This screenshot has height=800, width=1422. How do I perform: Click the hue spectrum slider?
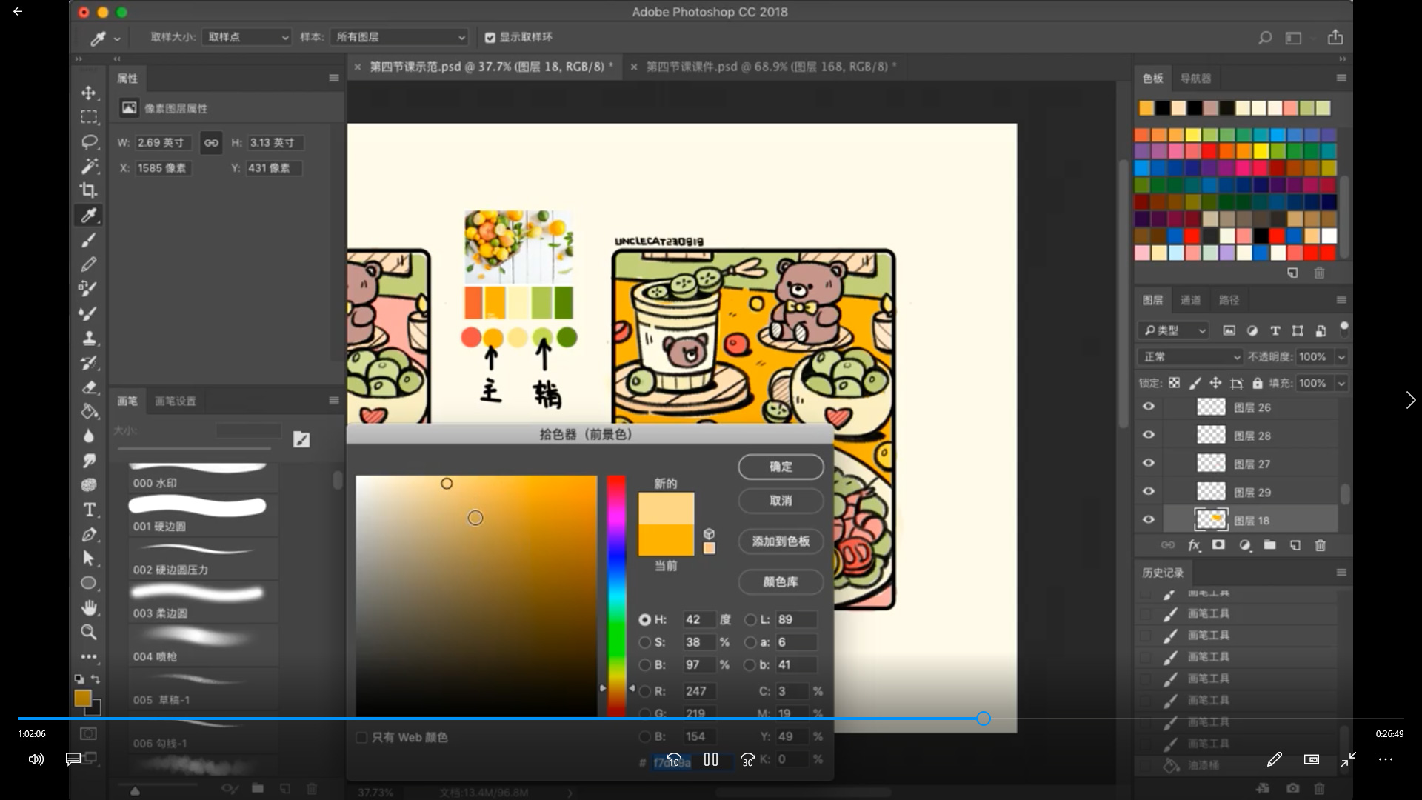click(616, 596)
